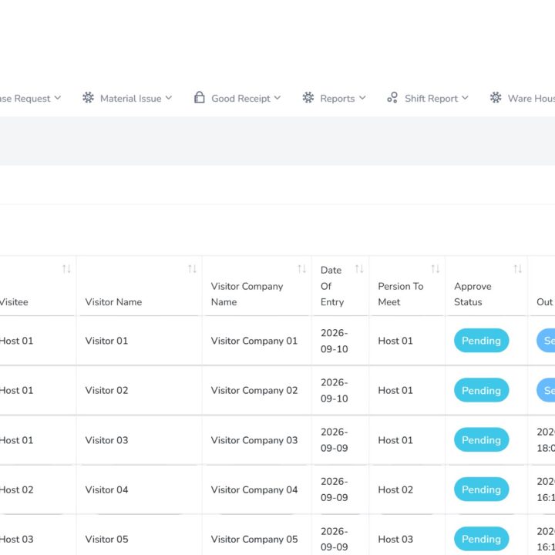Sort table by Visitor Name column arrows
The height and width of the screenshot is (555, 555).
(x=192, y=269)
